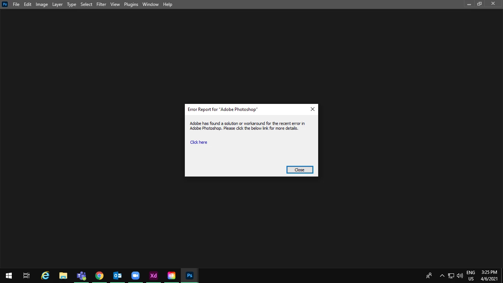This screenshot has height=283, width=503.
Task: Switch to Adobe XD in taskbar
Action: coord(154,276)
